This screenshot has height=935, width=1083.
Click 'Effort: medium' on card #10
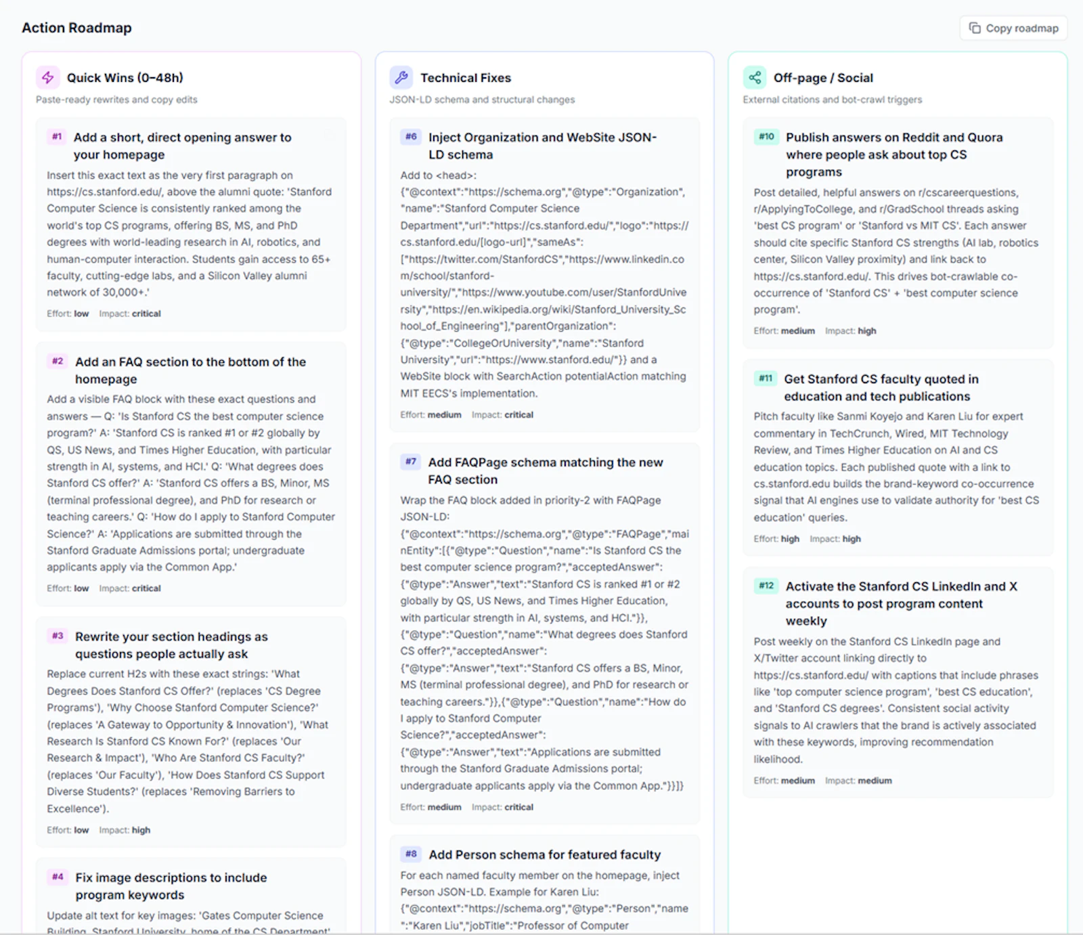click(784, 330)
